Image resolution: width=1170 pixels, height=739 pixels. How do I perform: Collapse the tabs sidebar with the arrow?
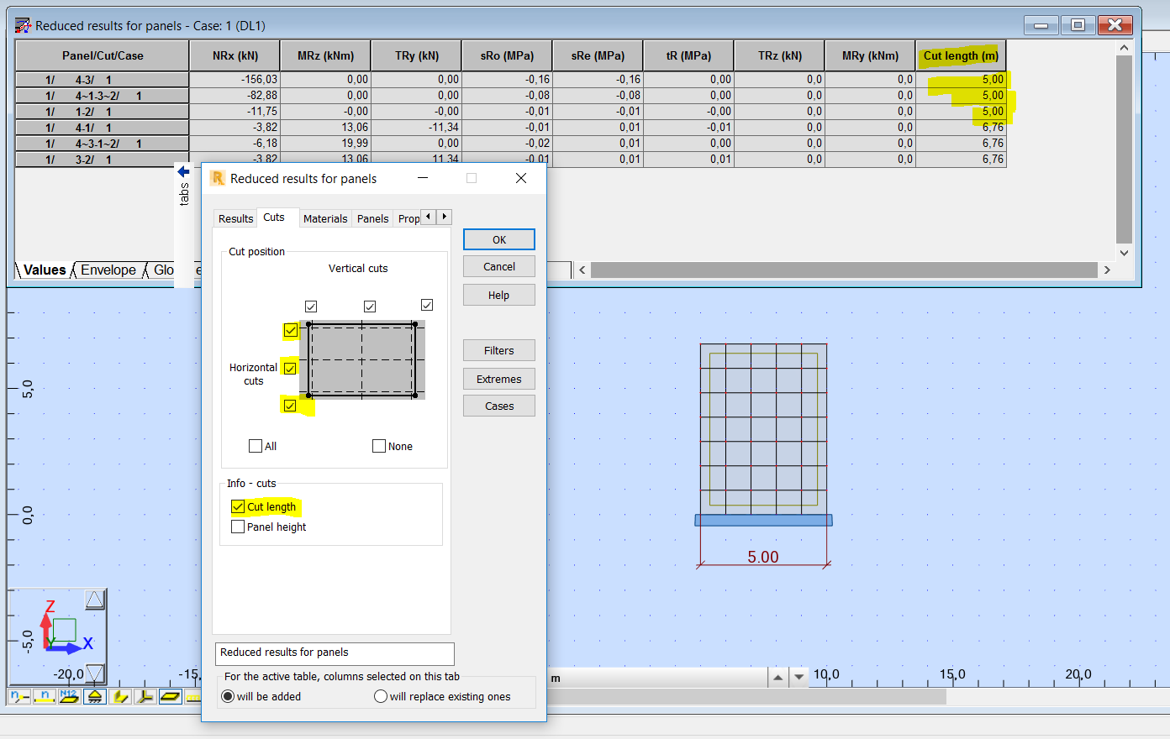click(x=182, y=170)
